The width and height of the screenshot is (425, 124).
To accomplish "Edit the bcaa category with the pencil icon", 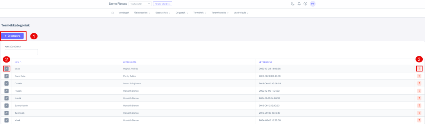I will click(x=7, y=69).
